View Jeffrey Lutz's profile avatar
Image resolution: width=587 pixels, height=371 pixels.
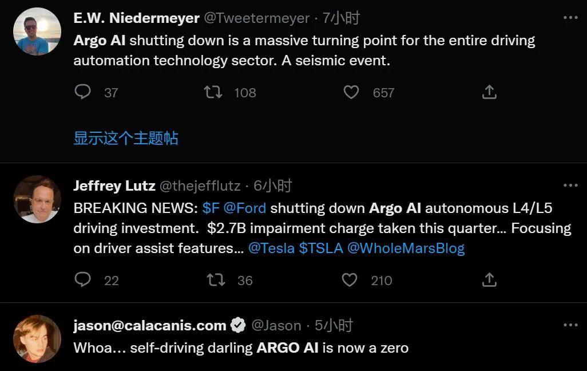[x=37, y=199]
